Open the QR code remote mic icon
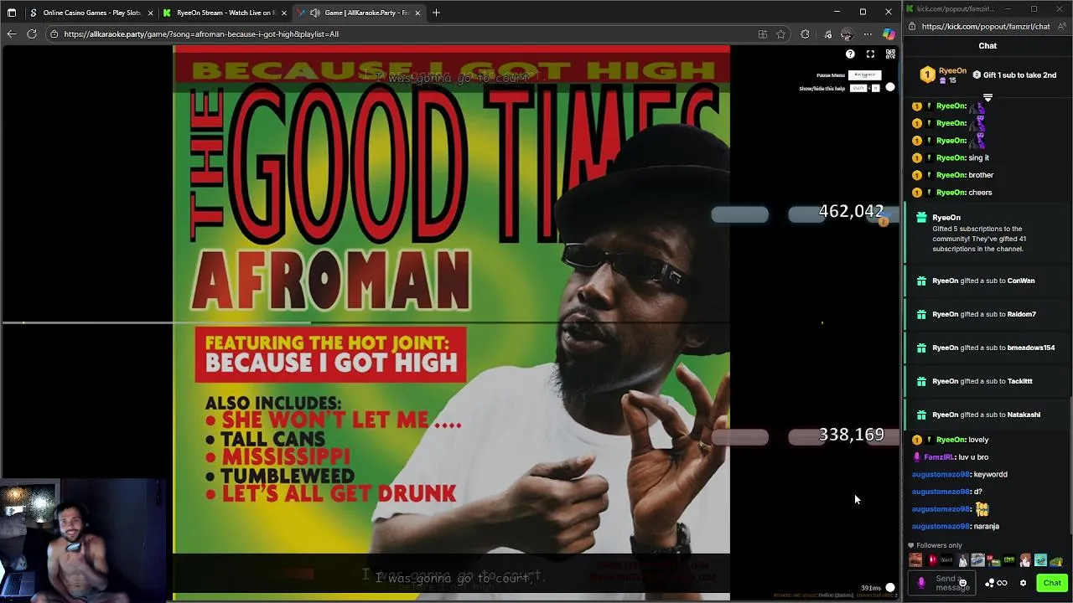The image size is (1073, 603). pos(890,54)
